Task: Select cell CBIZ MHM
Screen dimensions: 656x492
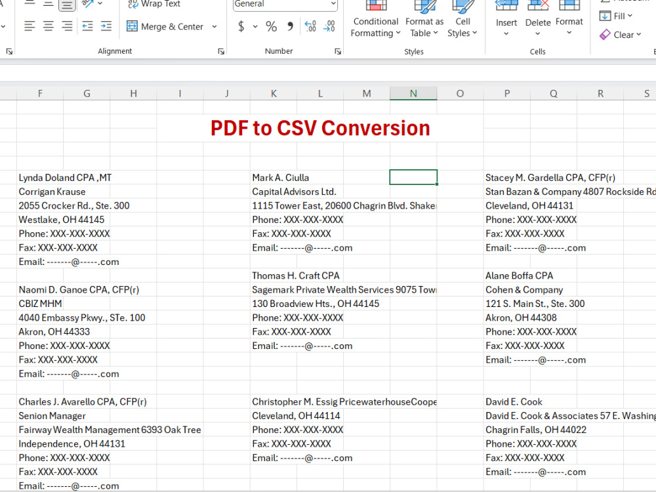Action: (x=40, y=304)
